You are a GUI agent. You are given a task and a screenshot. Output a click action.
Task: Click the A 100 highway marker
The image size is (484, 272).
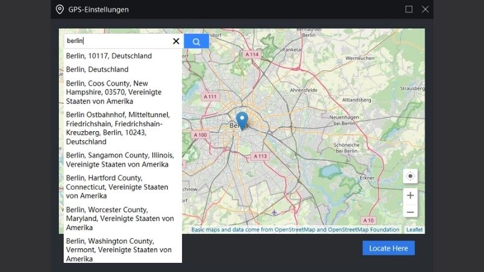coord(200,135)
